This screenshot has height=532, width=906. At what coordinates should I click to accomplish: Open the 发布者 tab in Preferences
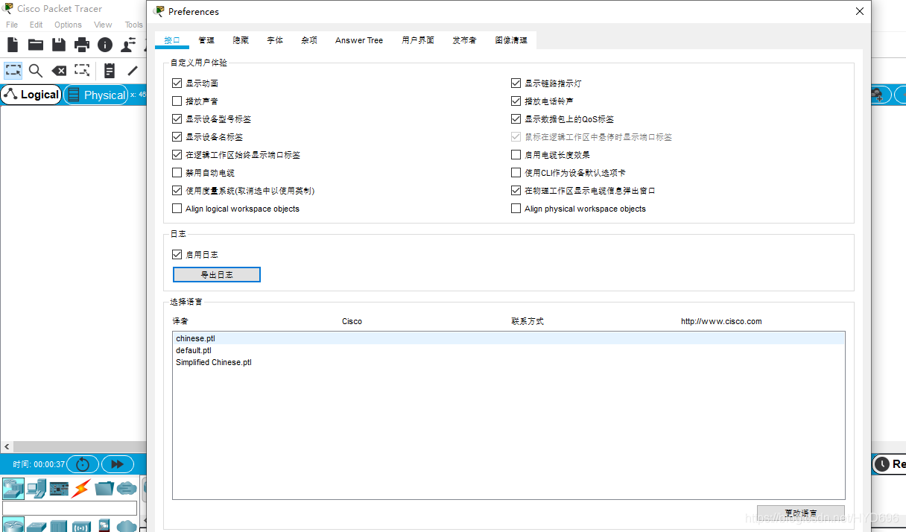point(464,40)
